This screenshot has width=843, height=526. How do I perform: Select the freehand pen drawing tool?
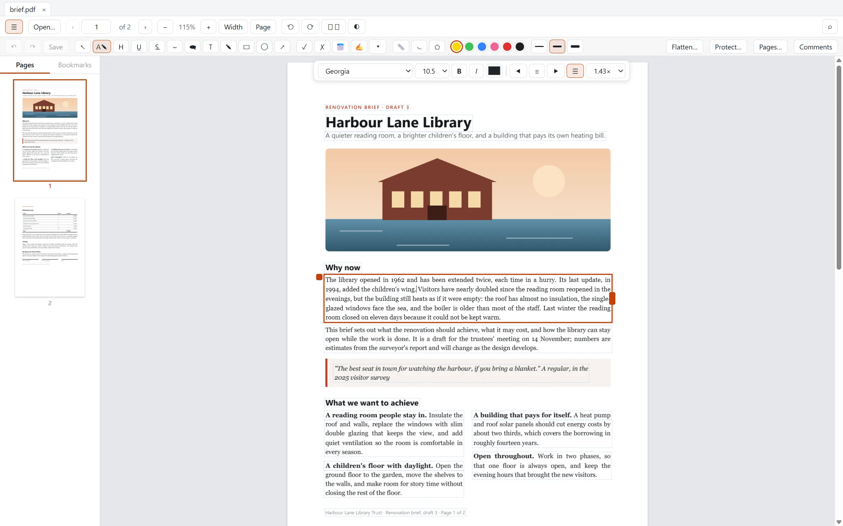click(228, 47)
